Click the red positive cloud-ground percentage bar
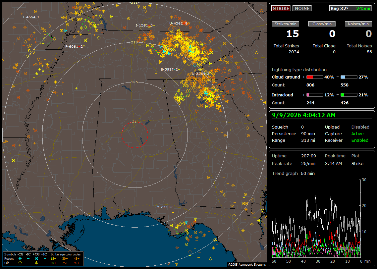The image size is (377, 269). [x=315, y=77]
